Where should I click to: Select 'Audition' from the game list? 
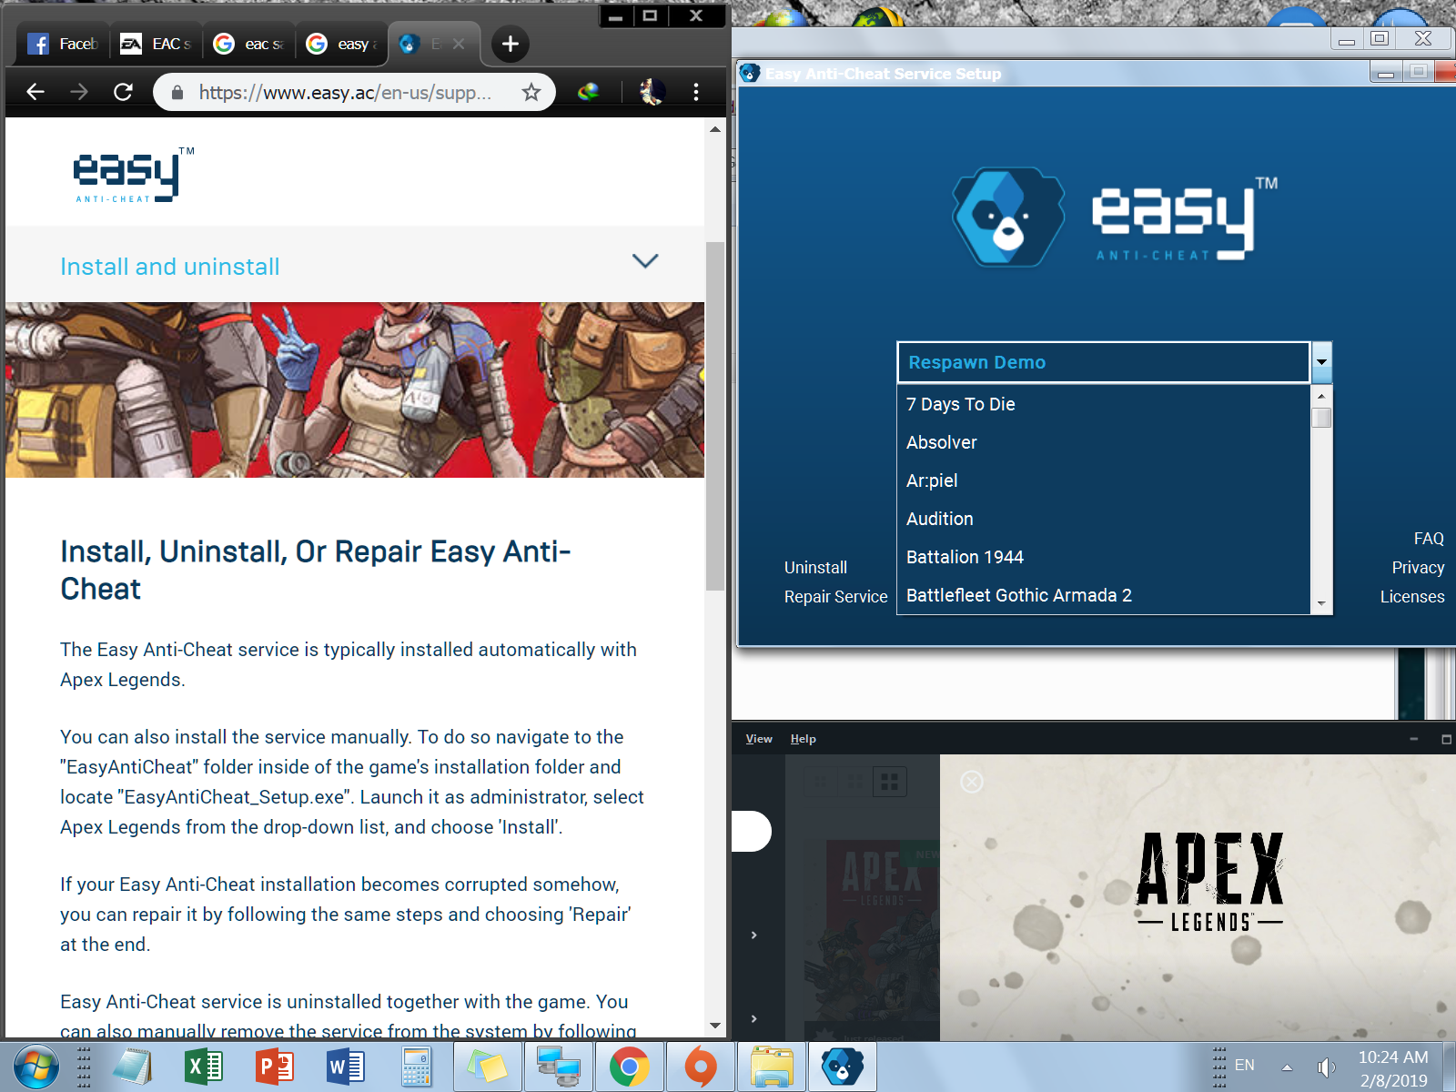coord(1103,519)
